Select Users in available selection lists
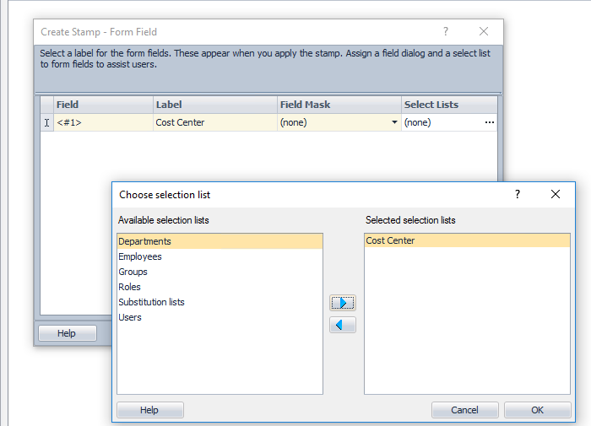591x426 pixels. coord(130,317)
